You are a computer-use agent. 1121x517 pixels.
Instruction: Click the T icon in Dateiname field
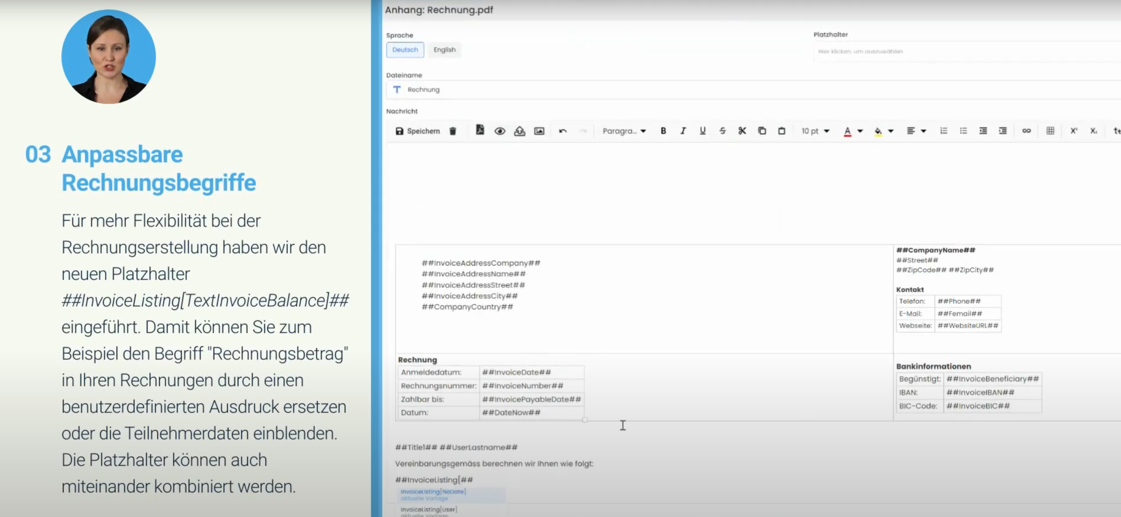pyautogui.click(x=396, y=89)
